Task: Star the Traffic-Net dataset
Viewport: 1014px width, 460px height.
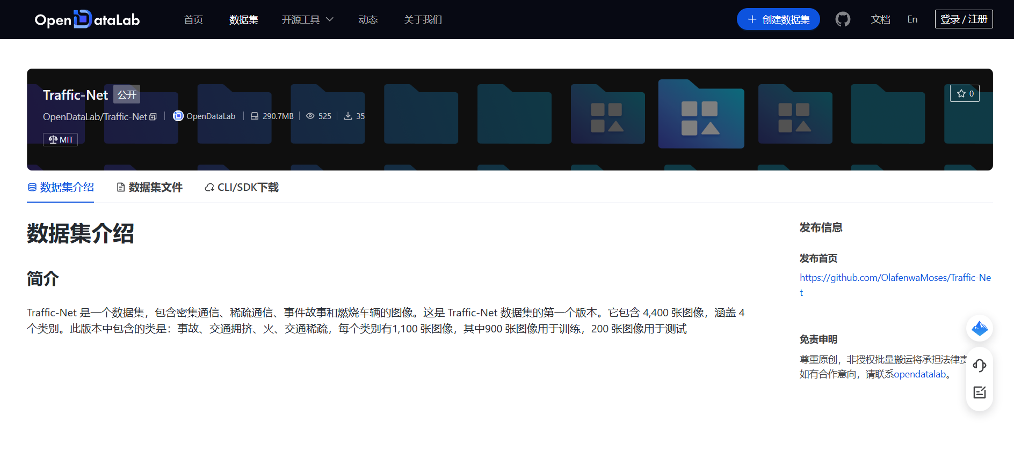Action: click(965, 93)
